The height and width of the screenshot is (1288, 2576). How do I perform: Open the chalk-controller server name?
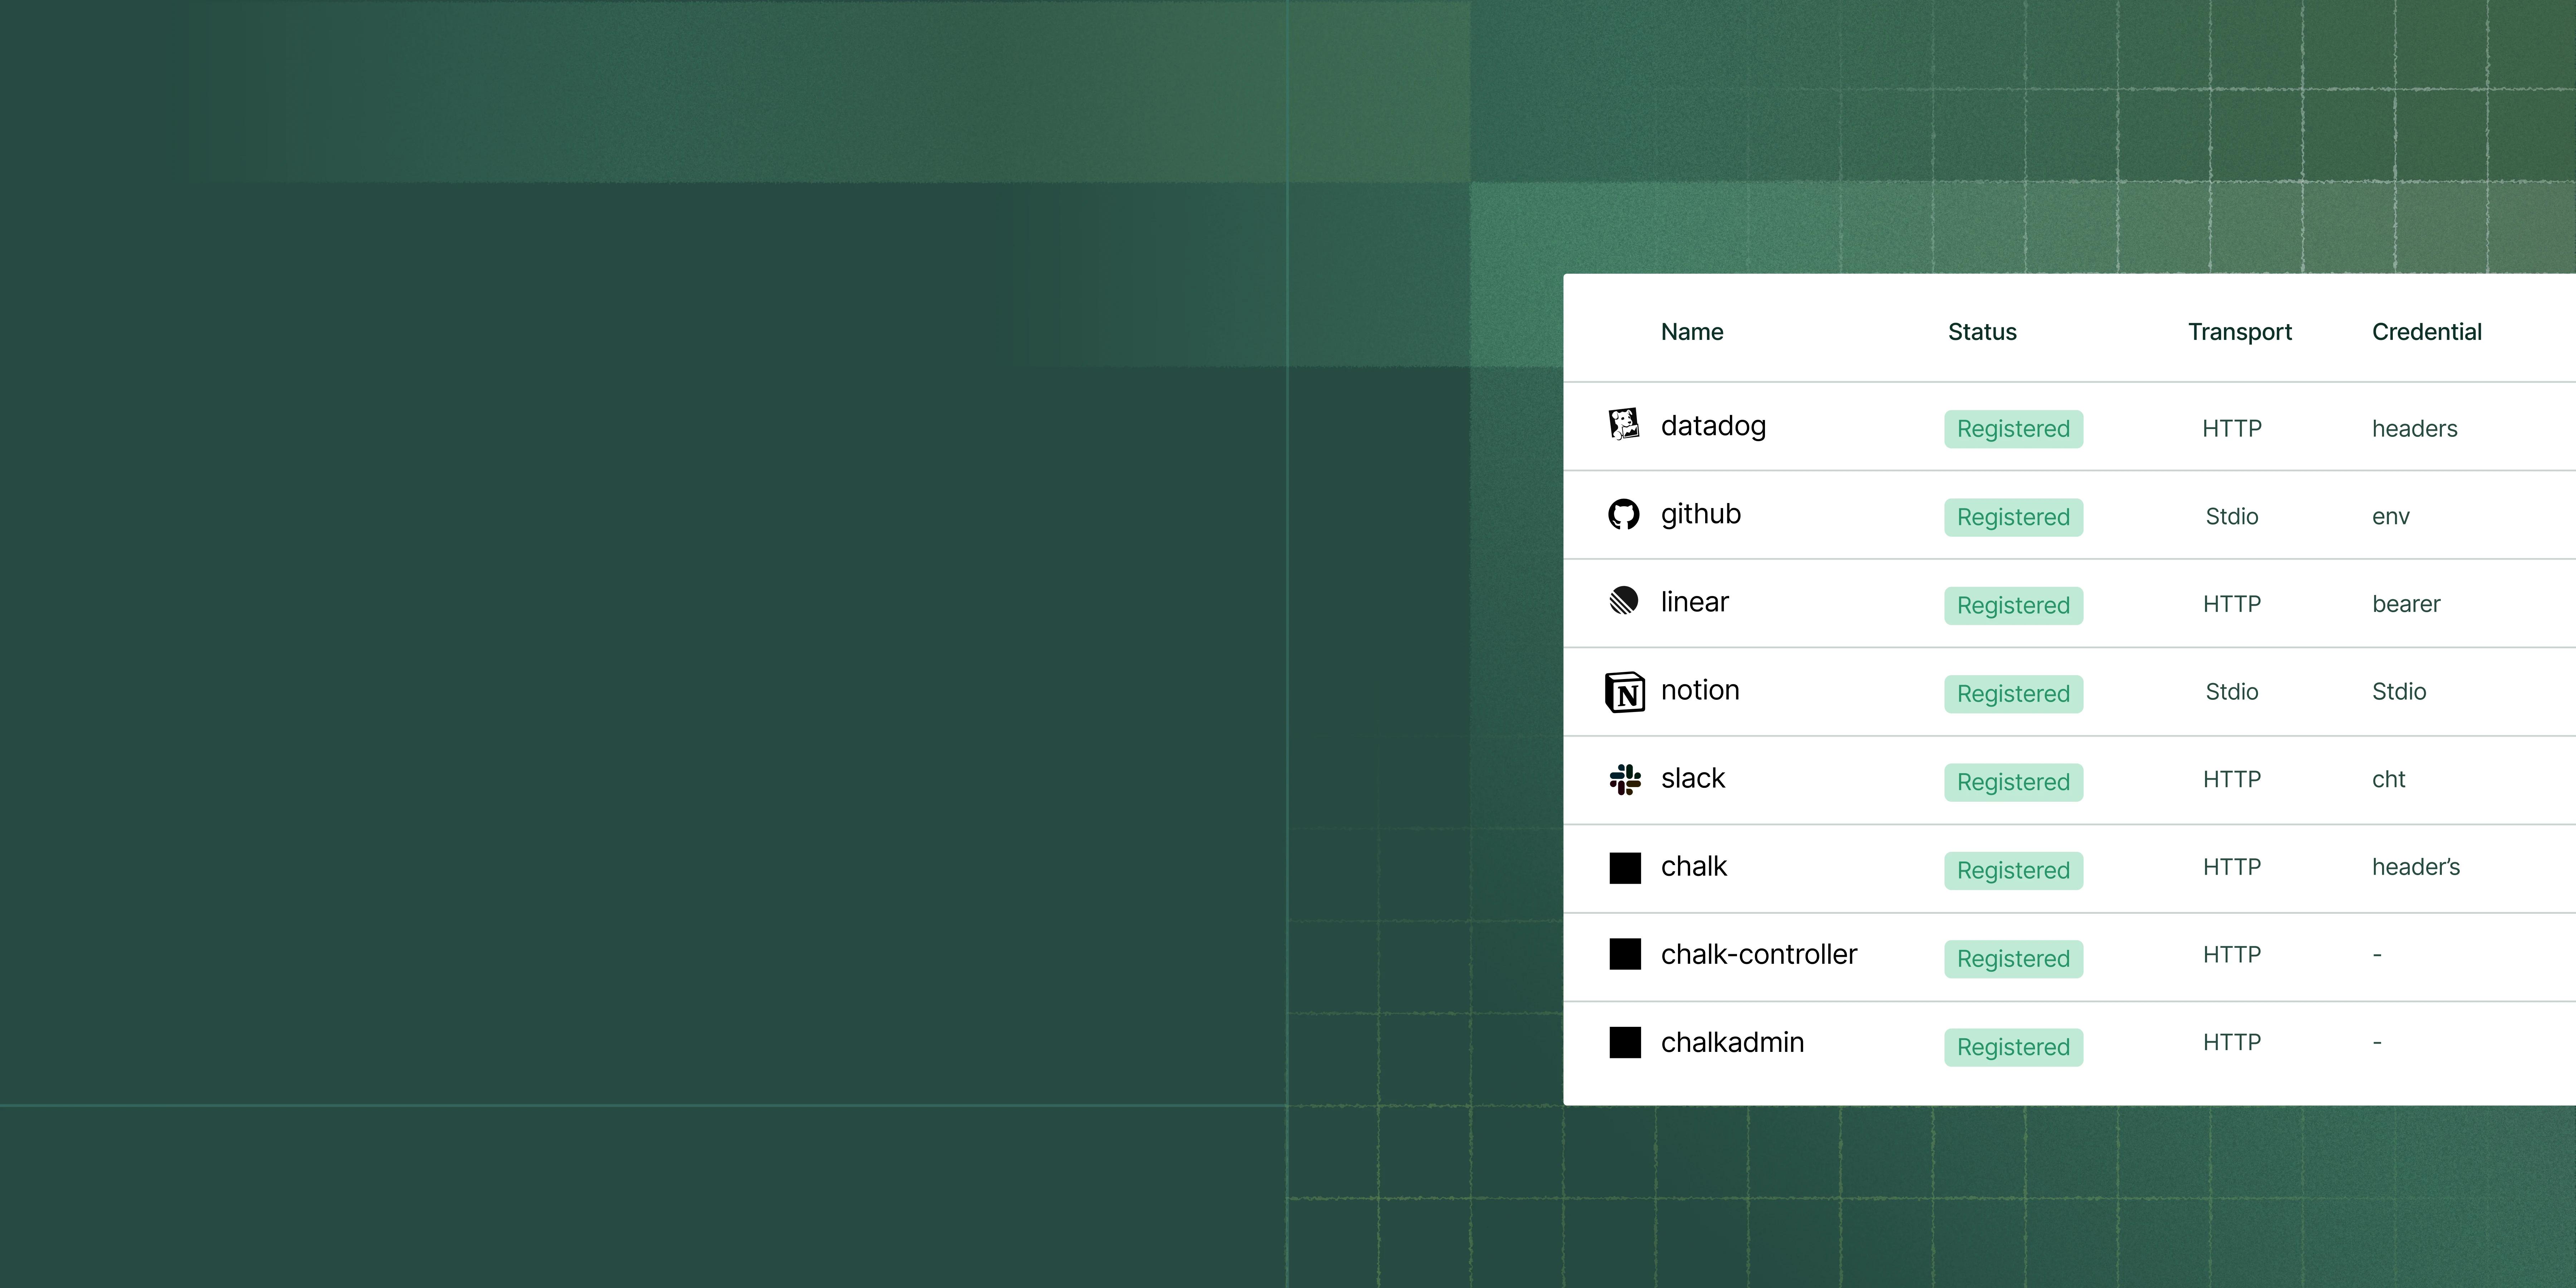[x=1758, y=954]
